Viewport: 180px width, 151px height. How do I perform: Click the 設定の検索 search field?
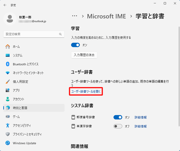(34, 34)
